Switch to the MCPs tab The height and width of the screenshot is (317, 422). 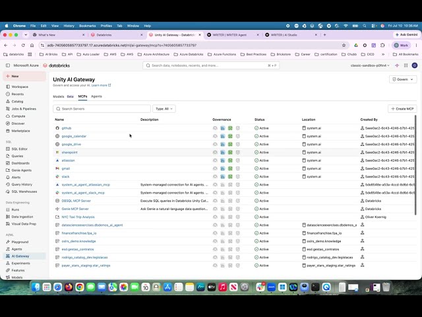[x=82, y=96]
